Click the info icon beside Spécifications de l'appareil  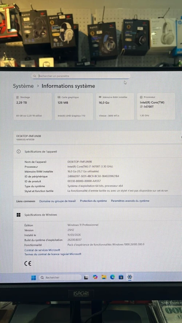coord(19,152)
